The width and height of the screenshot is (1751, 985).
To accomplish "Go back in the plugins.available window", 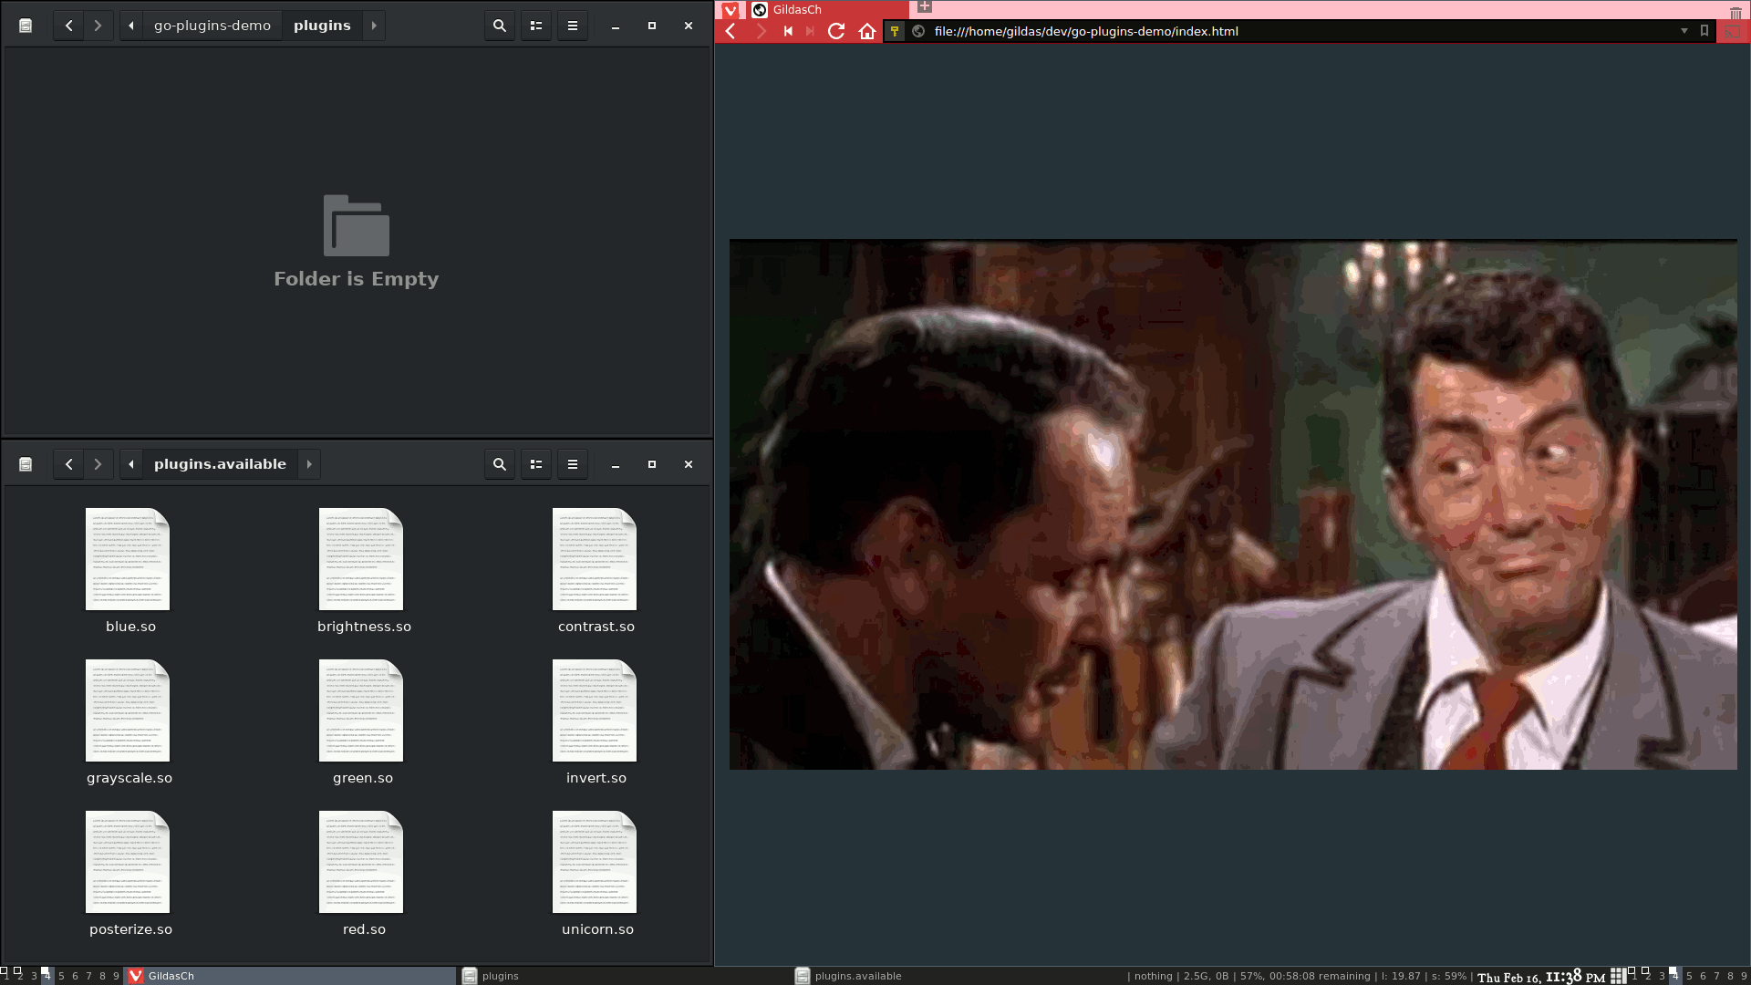I will (68, 464).
